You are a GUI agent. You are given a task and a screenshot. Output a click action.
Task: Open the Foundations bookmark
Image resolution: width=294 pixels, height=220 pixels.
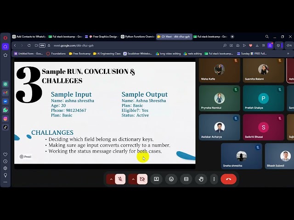(x=56, y=54)
